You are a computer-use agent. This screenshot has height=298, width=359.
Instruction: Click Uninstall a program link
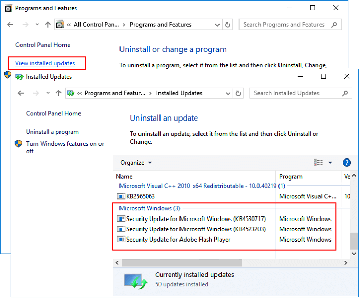pyautogui.click(x=52, y=132)
